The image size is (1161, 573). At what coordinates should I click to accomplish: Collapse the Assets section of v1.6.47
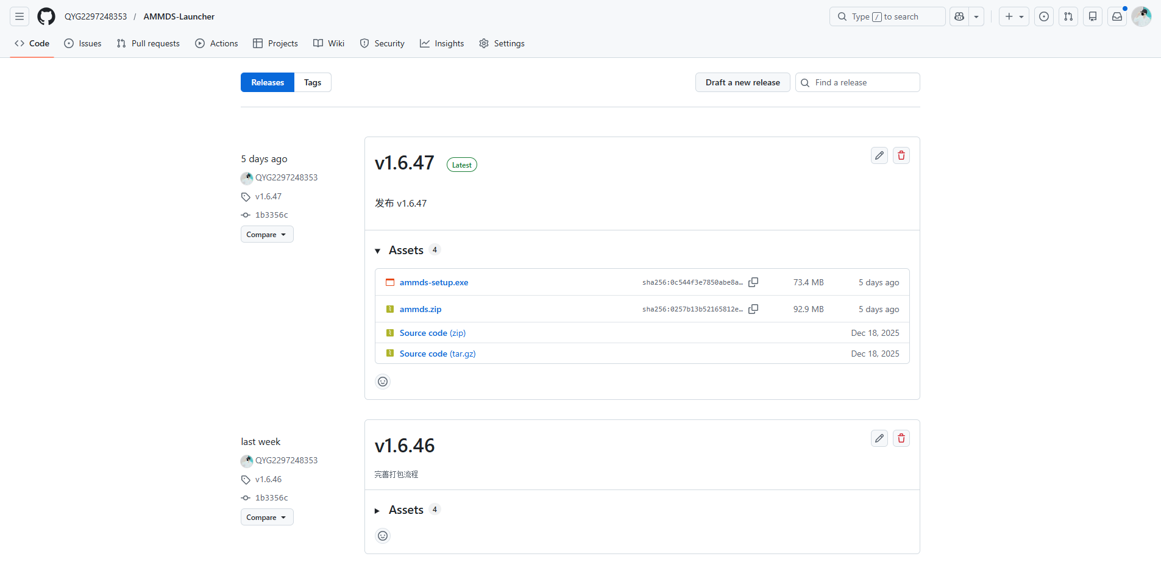coord(377,250)
